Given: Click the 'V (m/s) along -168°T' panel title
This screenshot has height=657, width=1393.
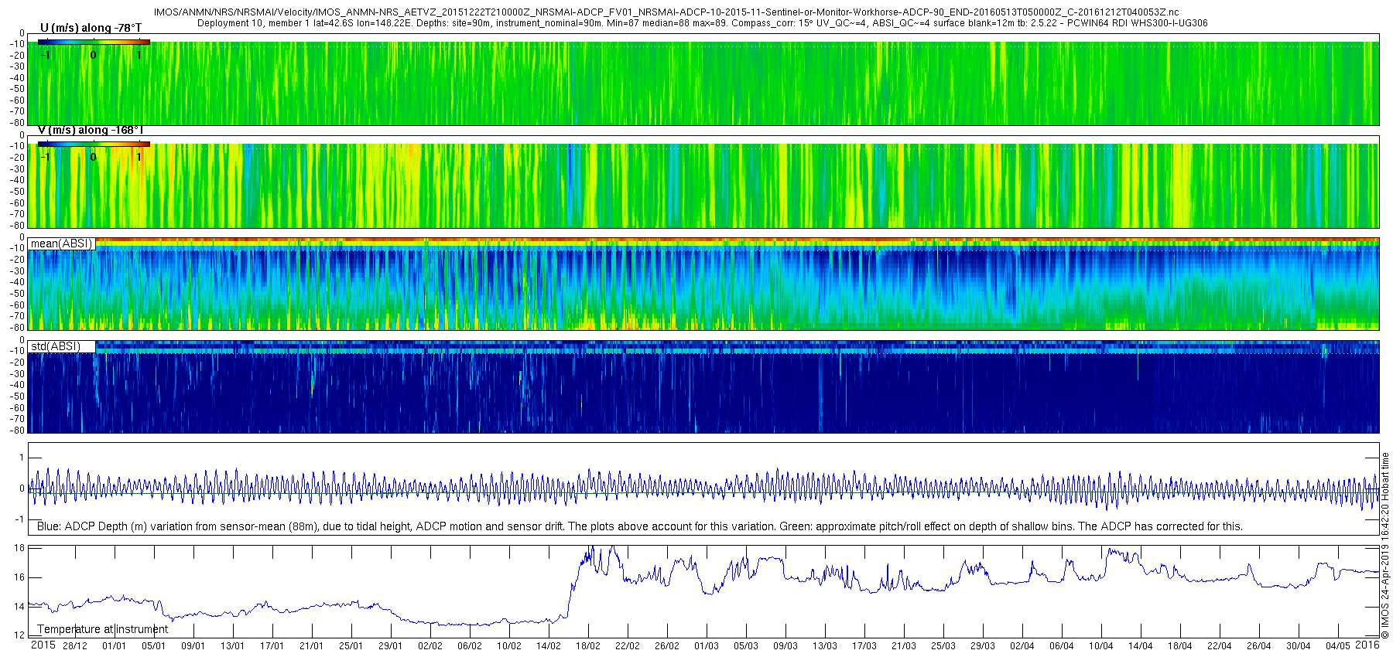Looking at the screenshot, I should [91, 130].
